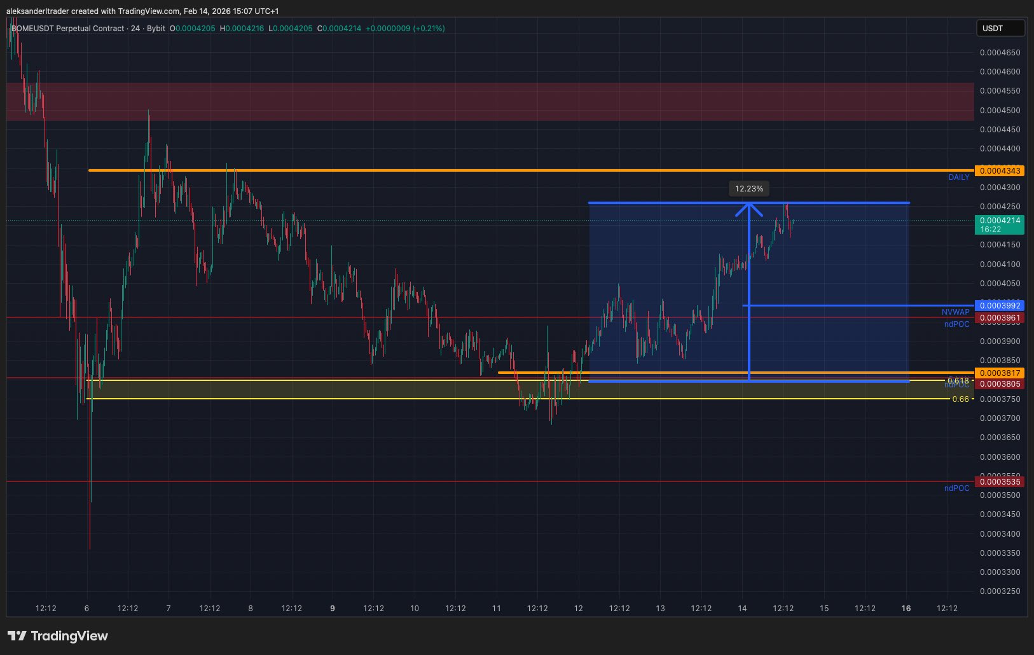This screenshot has width=1034, height=655.
Task: Click the yellow Fibonacci golden zone band
Action: 318,390
